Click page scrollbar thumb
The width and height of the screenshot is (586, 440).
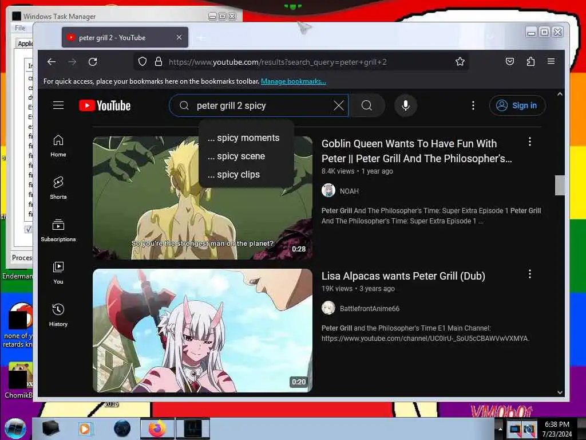coord(560,185)
